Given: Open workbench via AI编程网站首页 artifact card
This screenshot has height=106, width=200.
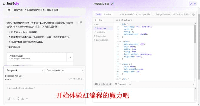Looking at the screenshot, I should click(x=37, y=57).
